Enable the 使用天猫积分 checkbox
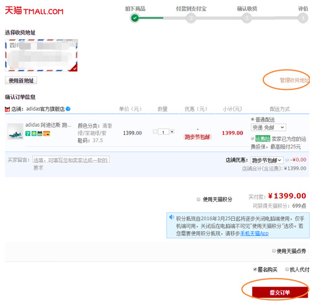 click(198, 199)
